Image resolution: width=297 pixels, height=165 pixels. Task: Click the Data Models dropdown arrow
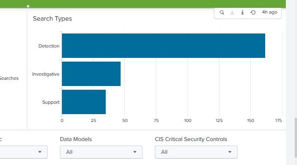[x=135, y=152]
